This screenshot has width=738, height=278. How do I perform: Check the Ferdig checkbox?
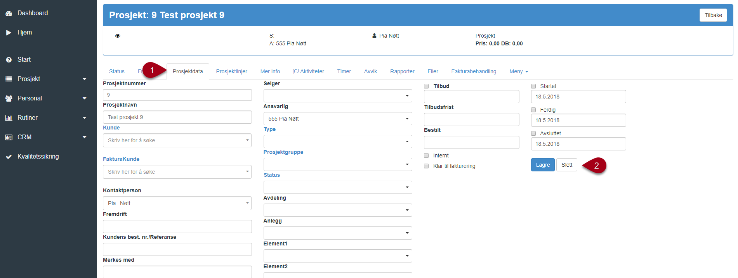533,110
